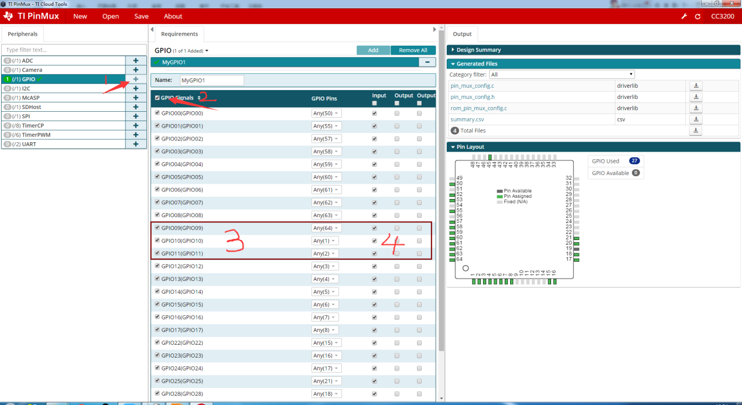Screen dimensions: 742x405
Task: Click plus icon in I2C row
Action: [136, 88]
